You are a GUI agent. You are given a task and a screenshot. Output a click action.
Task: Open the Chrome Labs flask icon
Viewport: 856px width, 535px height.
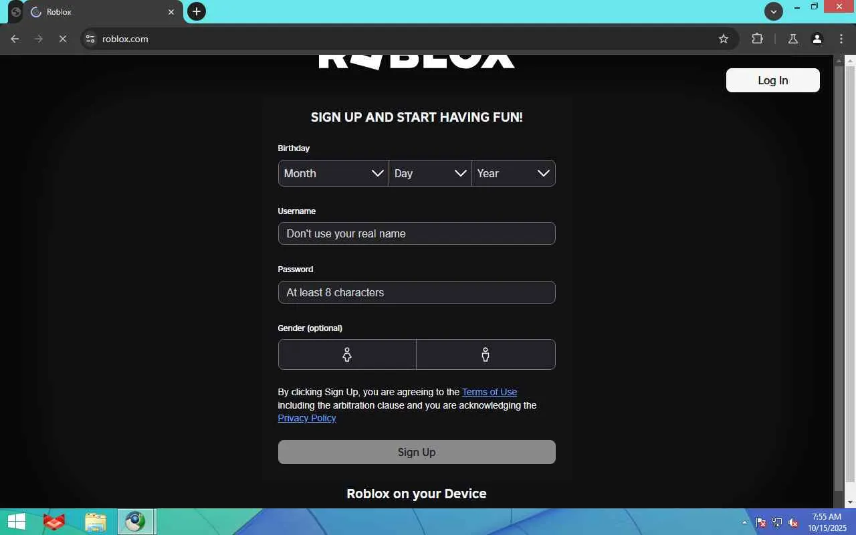pyautogui.click(x=793, y=39)
